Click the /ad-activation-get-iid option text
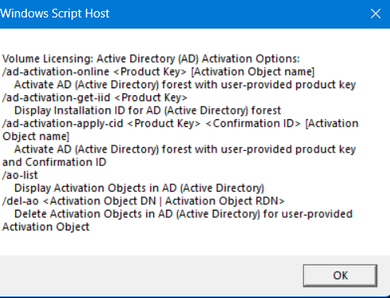This screenshot has height=298, width=390. click(56, 98)
